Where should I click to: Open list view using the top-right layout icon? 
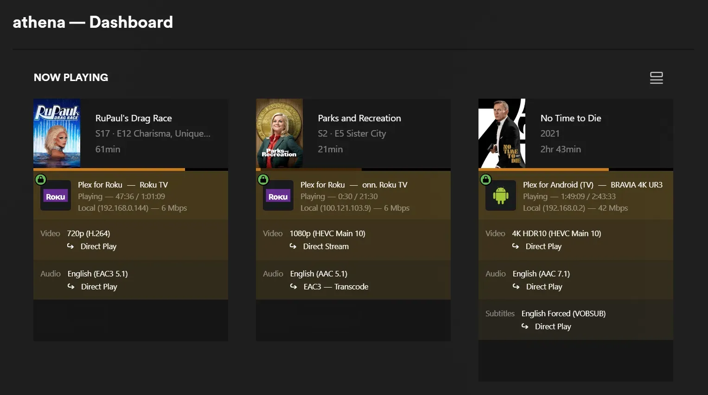656,78
